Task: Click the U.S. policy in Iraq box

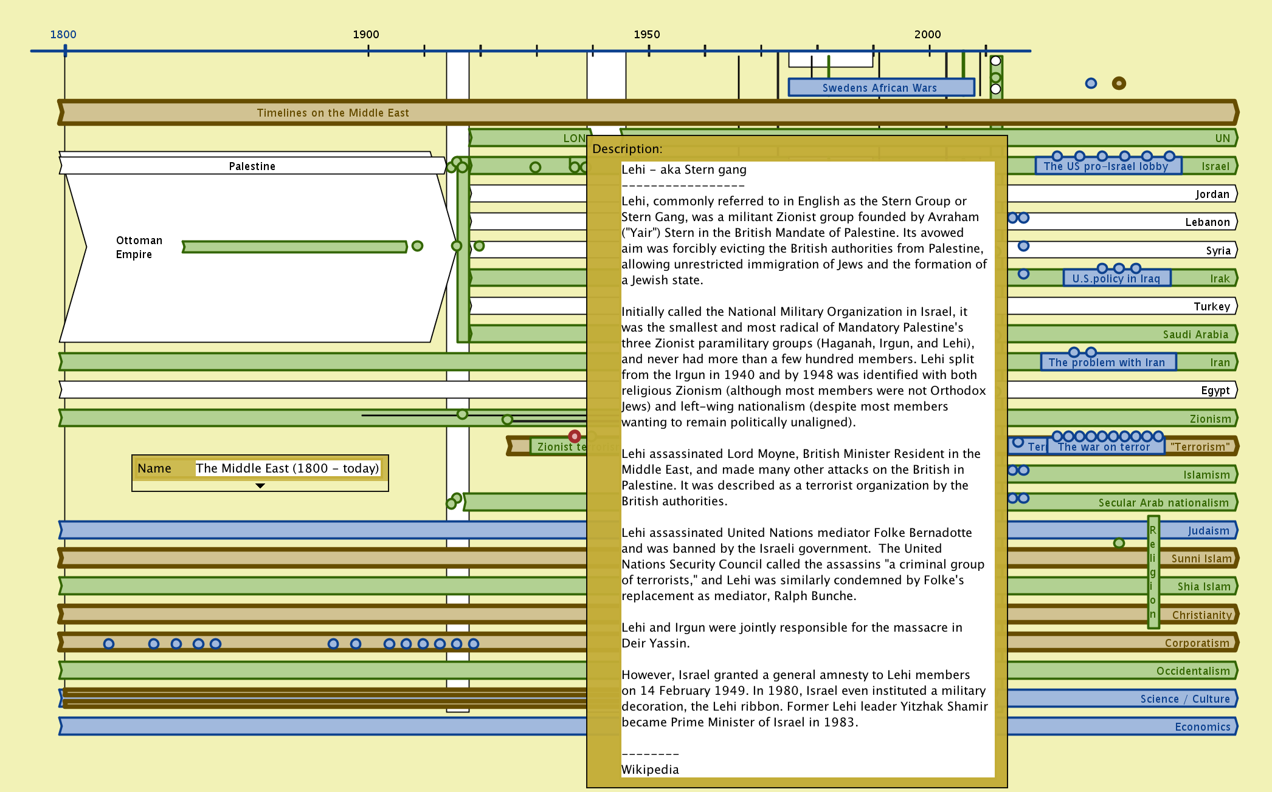Action: (1116, 279)
